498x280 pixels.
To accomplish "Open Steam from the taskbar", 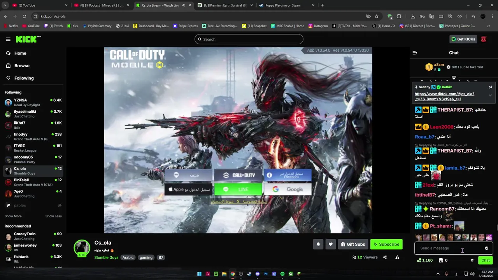I will (x=249, y=274).
